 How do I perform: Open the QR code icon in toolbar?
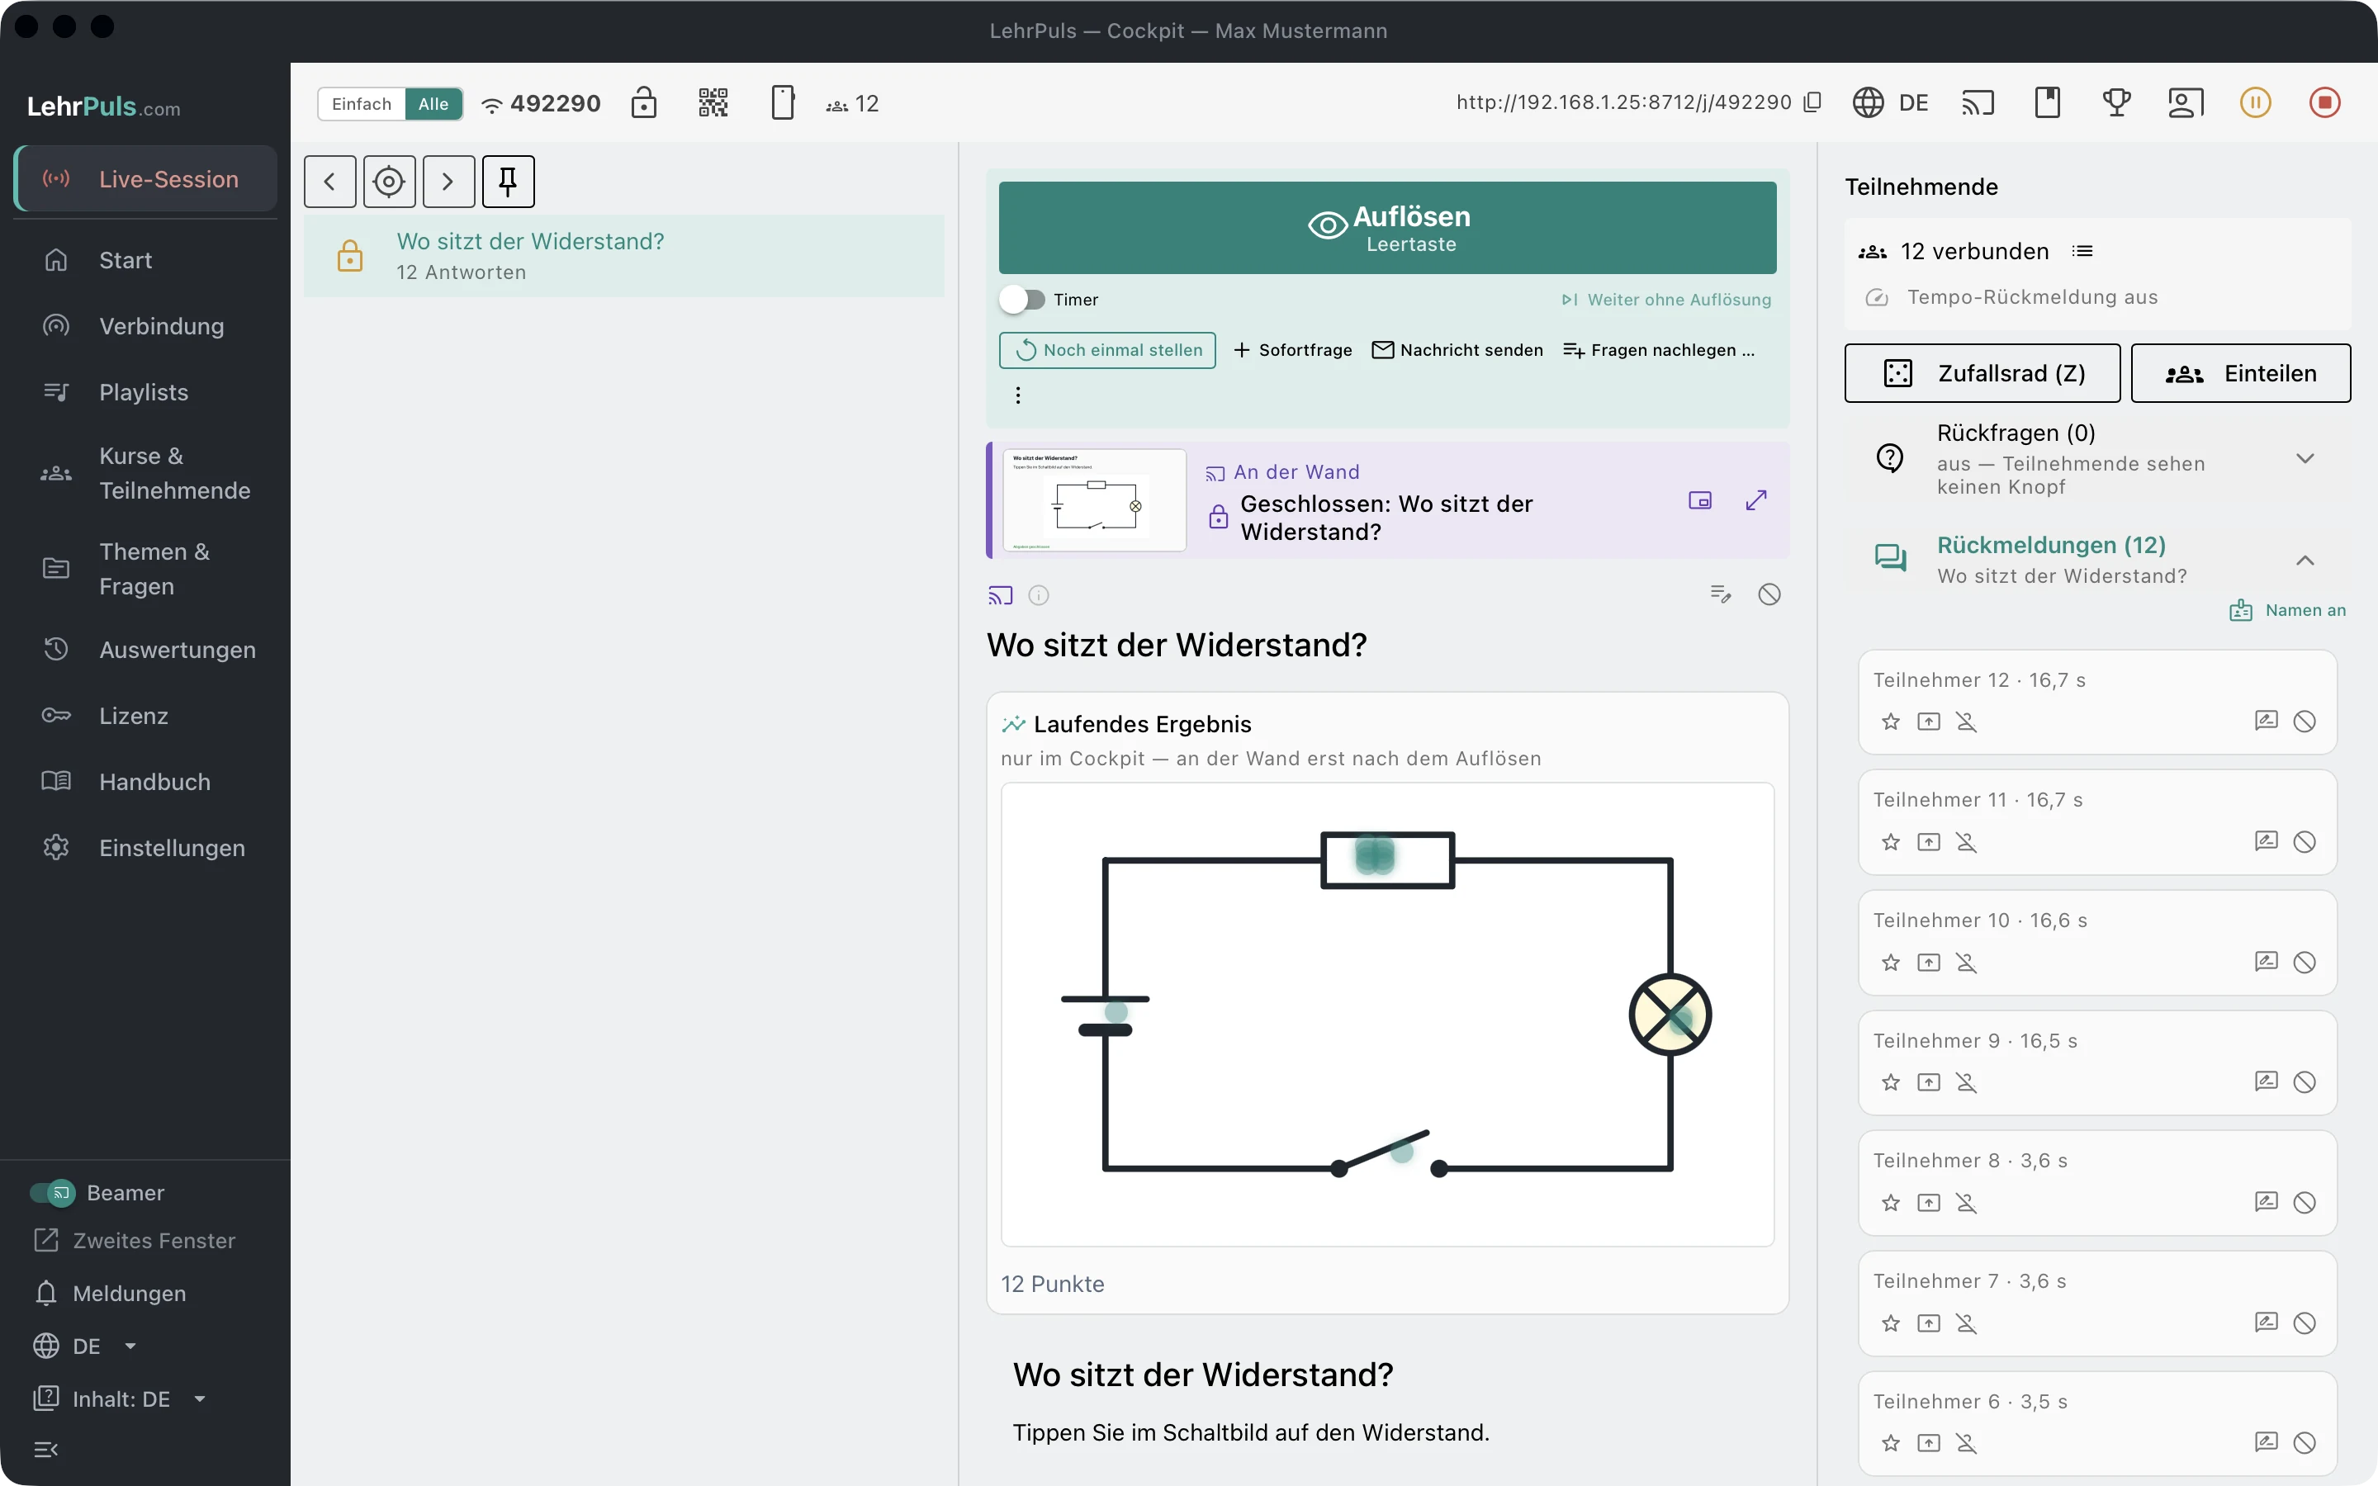[713, 102]
